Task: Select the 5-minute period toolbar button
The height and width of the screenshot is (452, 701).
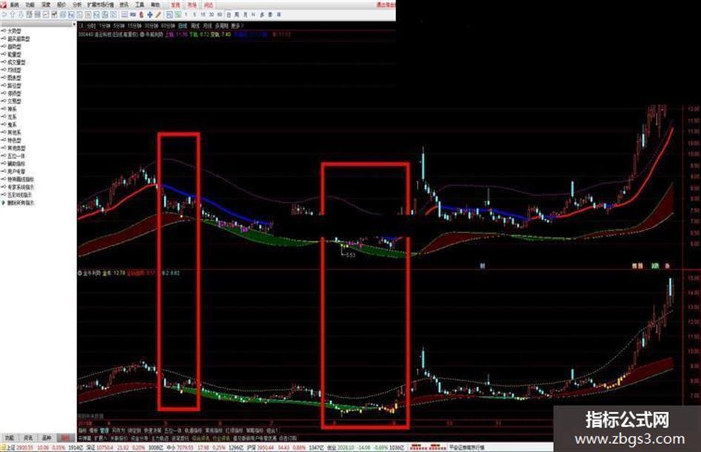Action: pyautogui.click(x=194, y=14)
